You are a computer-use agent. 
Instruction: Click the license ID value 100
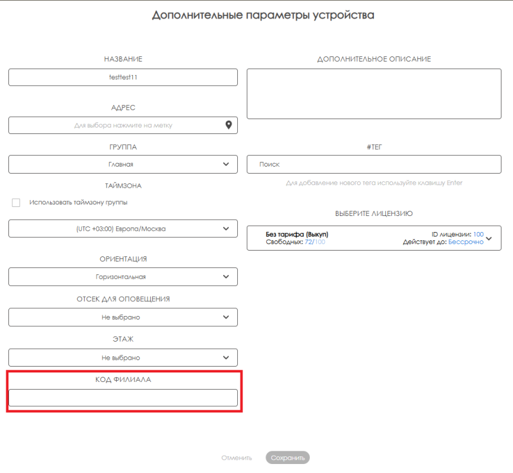point(478,235)
